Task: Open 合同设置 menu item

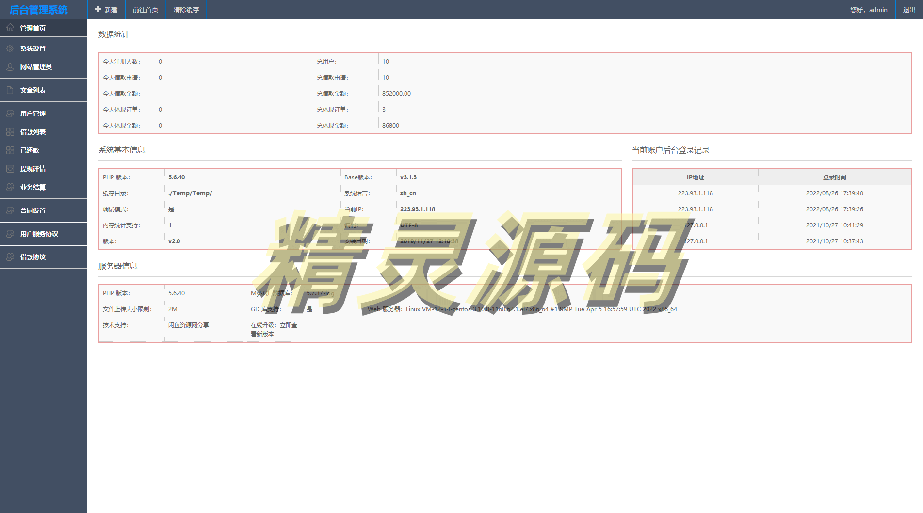Action: click(x=33, y=210)
